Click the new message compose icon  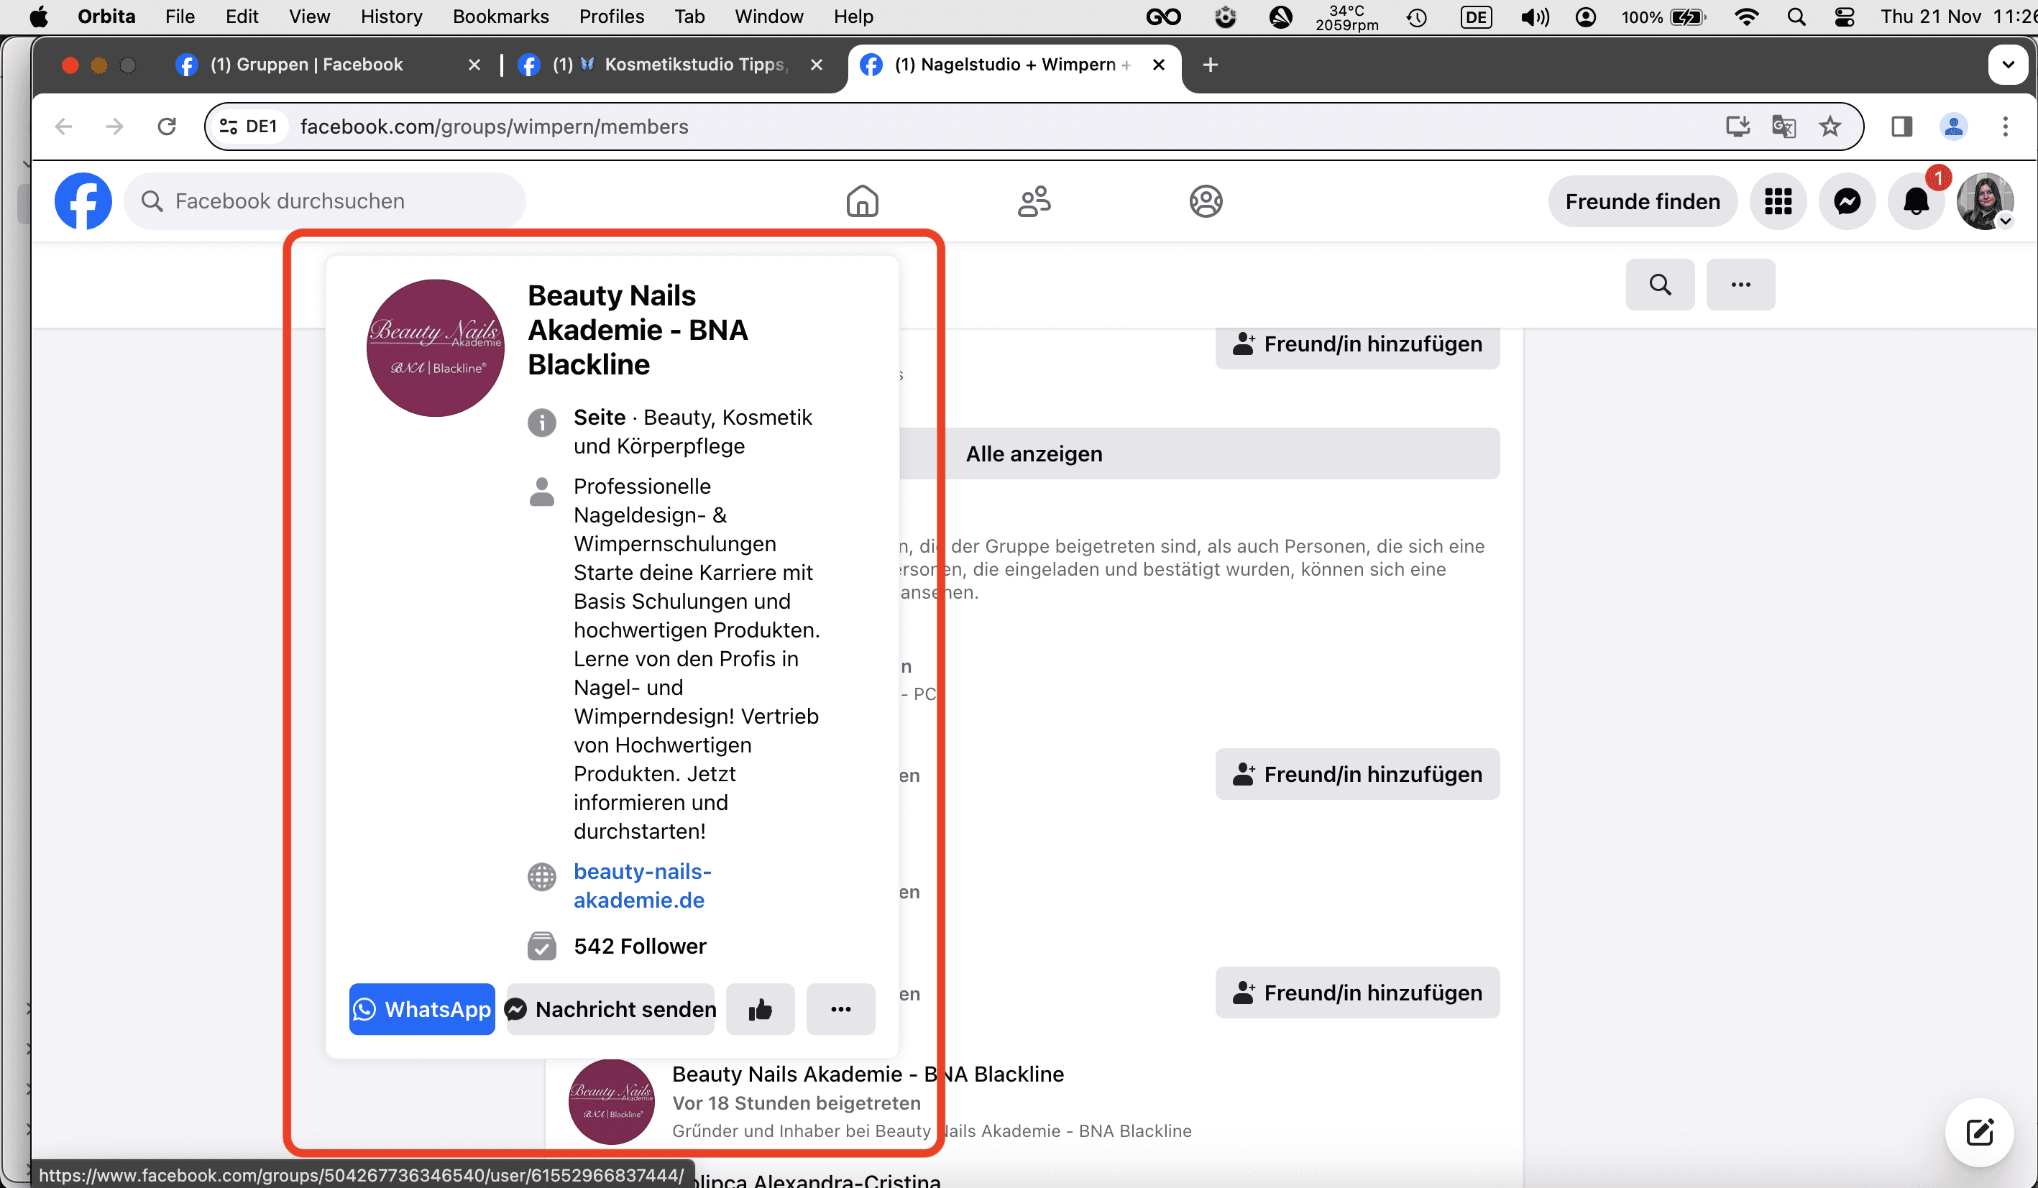pos(1979,1131)
